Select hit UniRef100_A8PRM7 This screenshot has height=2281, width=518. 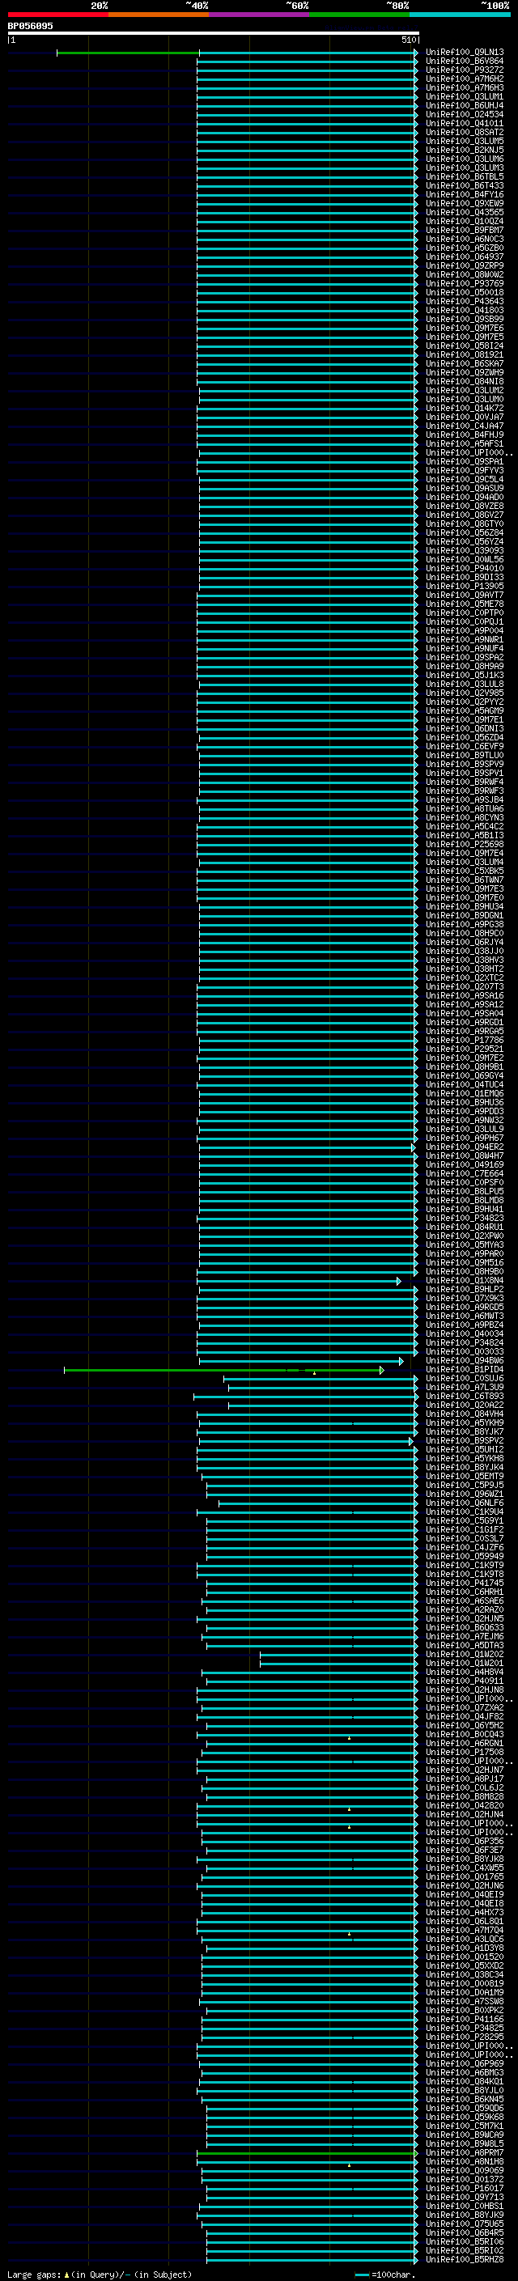pyautogui.click(x=464, y=2152)
